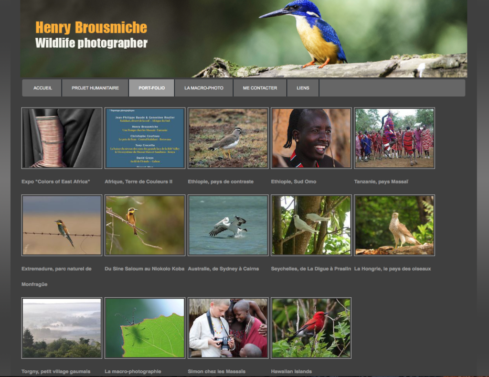Open the ACCUEIL menu item
The image size is (489, 377).
[x=43, y=88]
